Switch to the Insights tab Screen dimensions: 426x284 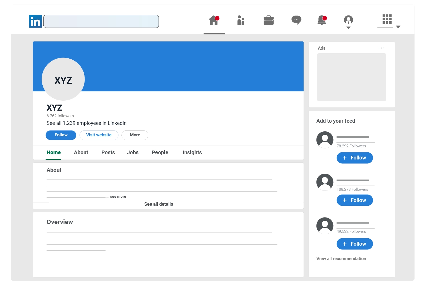point(192,153)
